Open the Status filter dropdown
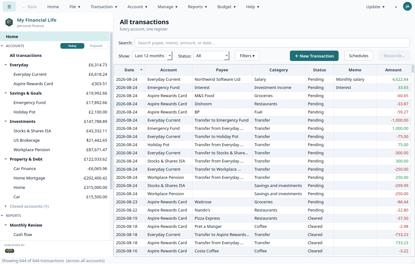 (x=211, y=56)
